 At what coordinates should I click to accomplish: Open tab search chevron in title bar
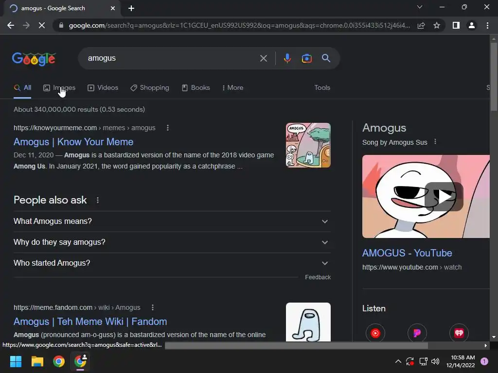coord(420,7)
